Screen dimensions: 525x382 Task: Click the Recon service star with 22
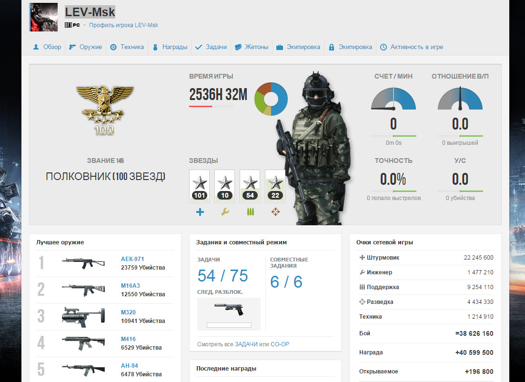pos(275,186)
